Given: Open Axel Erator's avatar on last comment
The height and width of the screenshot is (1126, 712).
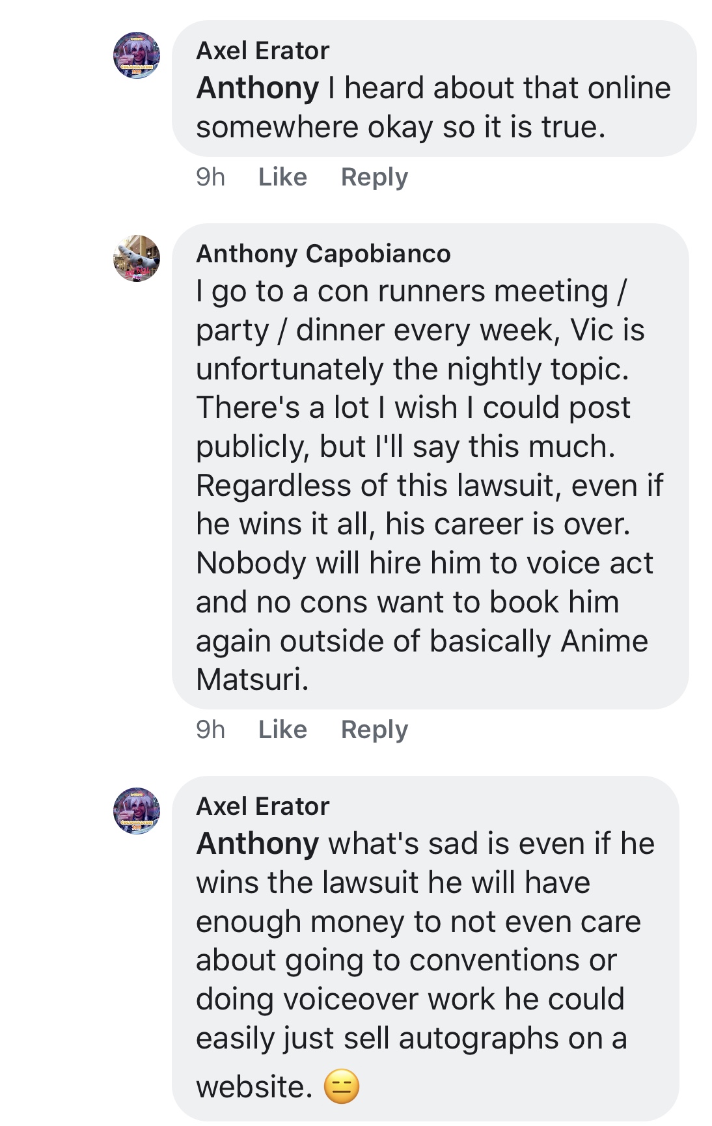Looking at the screenshot, I should (x=137, y=811).
